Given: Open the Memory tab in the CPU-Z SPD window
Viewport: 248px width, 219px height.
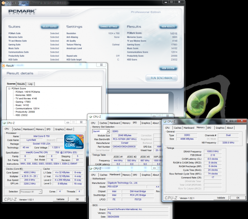Looking at the screenshot, I should click(x=126, y=123).
